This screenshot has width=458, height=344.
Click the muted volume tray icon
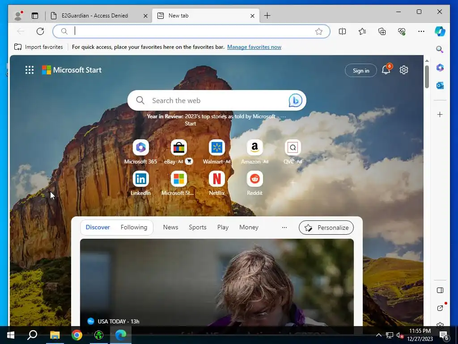click(x=400, y=335)
